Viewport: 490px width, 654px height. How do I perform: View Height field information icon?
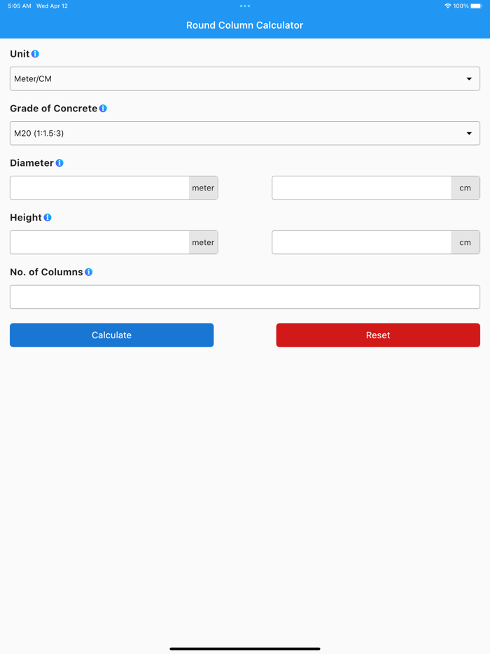(x=47, y=217)
